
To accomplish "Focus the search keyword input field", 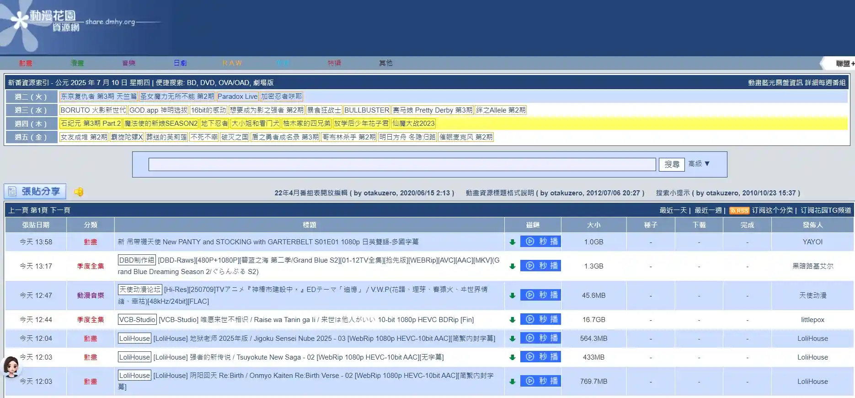I will pyautogui.click(x=402, y=165).
